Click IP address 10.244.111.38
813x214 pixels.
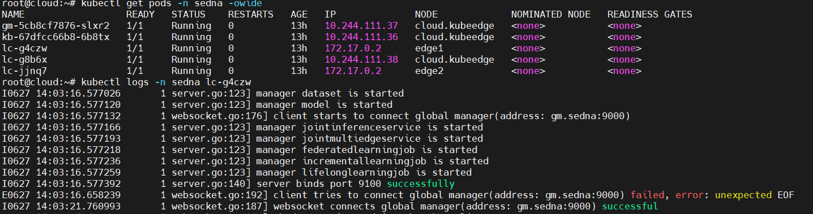[x=361, y=60]
